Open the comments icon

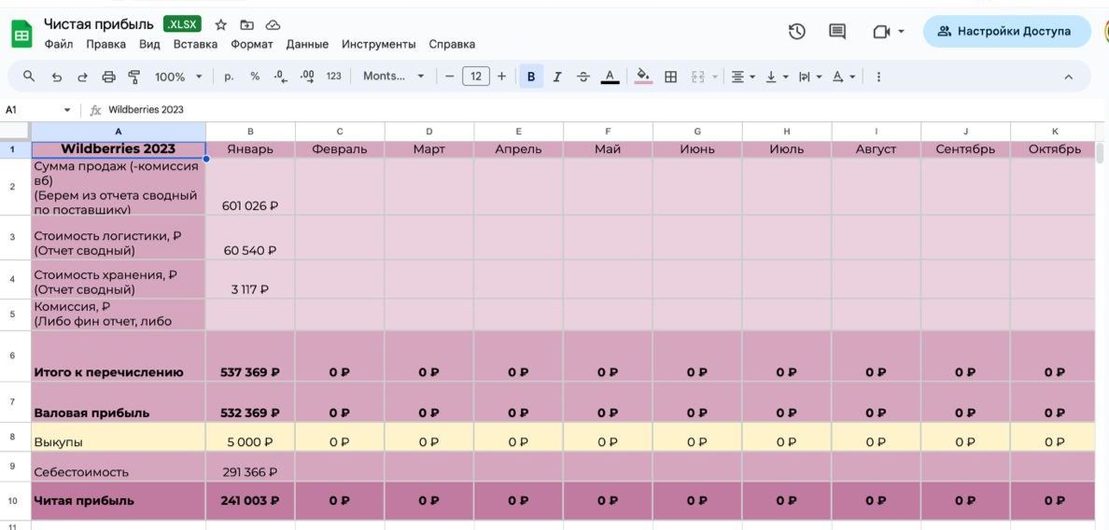[x=837, y=31]
